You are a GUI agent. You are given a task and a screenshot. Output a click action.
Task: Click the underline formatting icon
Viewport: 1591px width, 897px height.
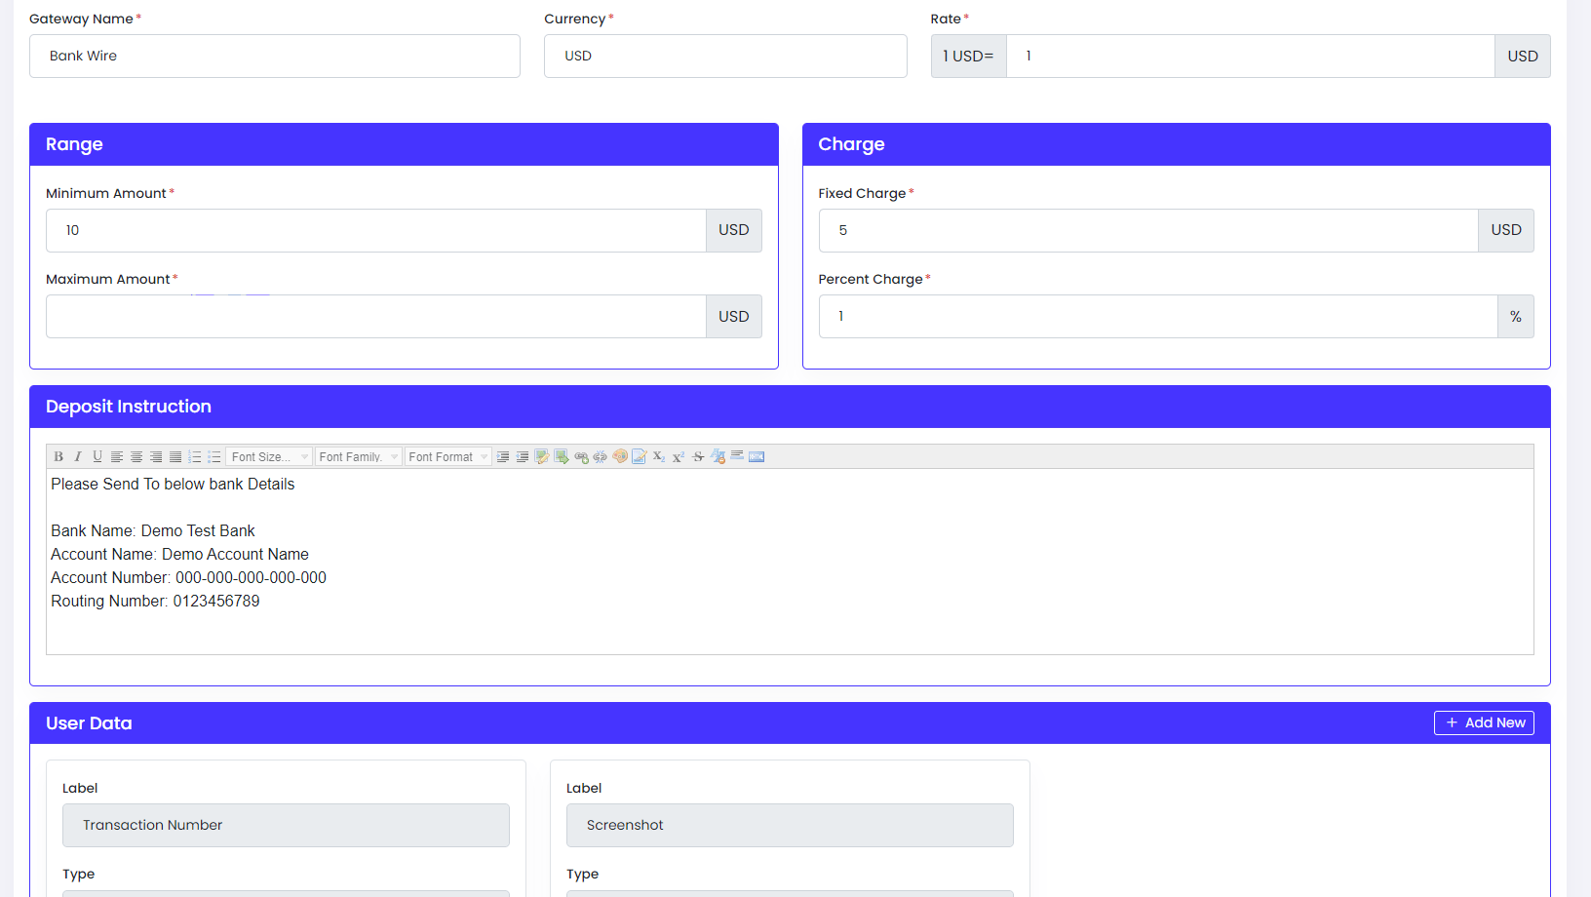(97, 456)
